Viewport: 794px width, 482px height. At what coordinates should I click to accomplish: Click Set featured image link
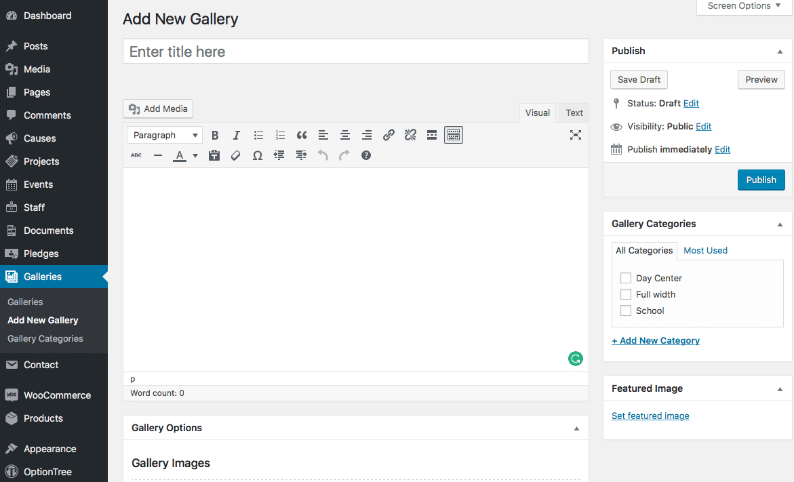(x=650, y=416)
